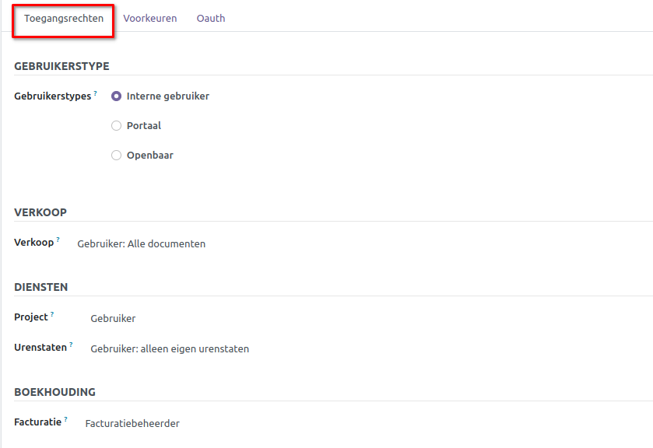
Task: Open the Toegangsrechten tab
Action: [x=64, y=19]
